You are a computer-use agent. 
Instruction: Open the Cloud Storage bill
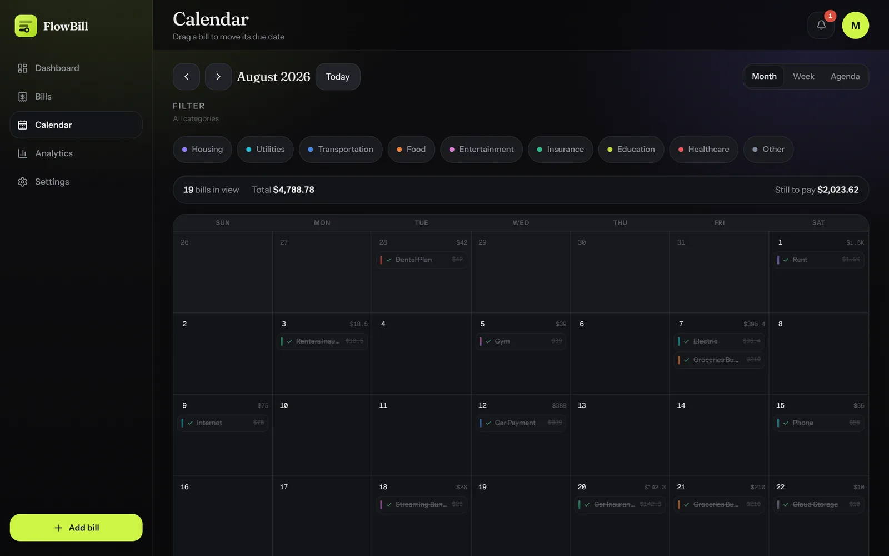tap(818, 504)
